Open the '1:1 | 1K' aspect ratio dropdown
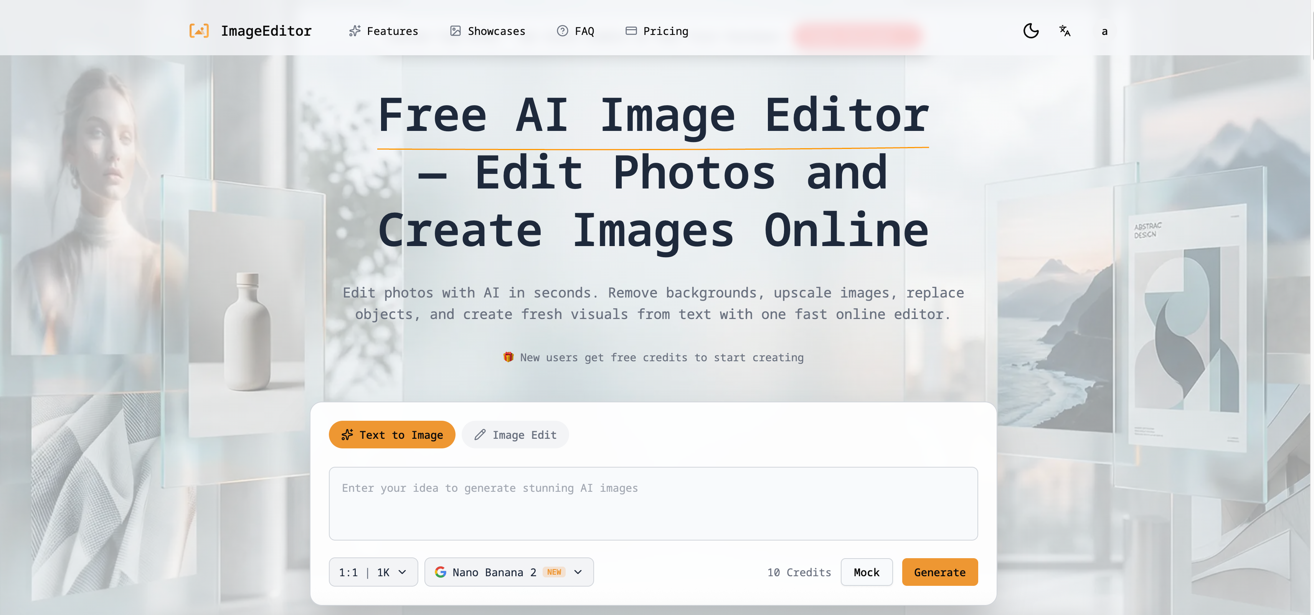The height and width of the screenshot is (615, 1314). point(373,572)
